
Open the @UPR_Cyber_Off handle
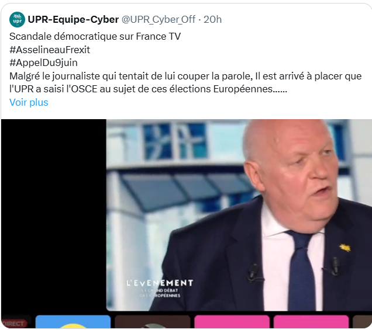[159, 19]
